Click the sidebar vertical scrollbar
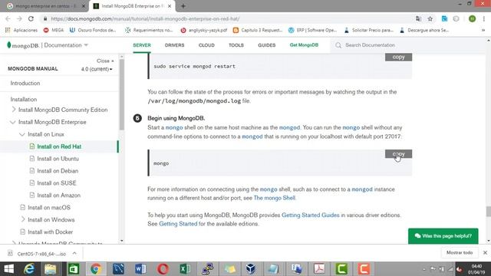This screenshot has width=491, height=276. click(122, 94)
